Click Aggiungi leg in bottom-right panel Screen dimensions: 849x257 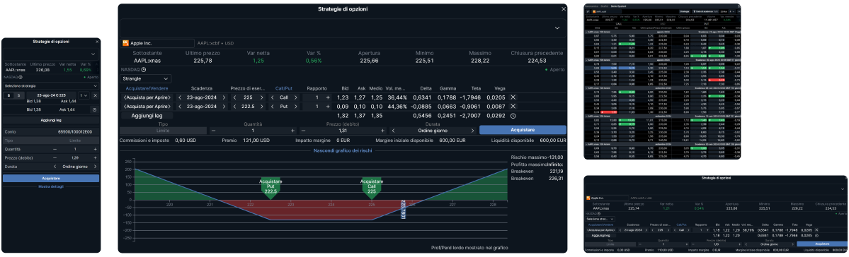[600, 235]
